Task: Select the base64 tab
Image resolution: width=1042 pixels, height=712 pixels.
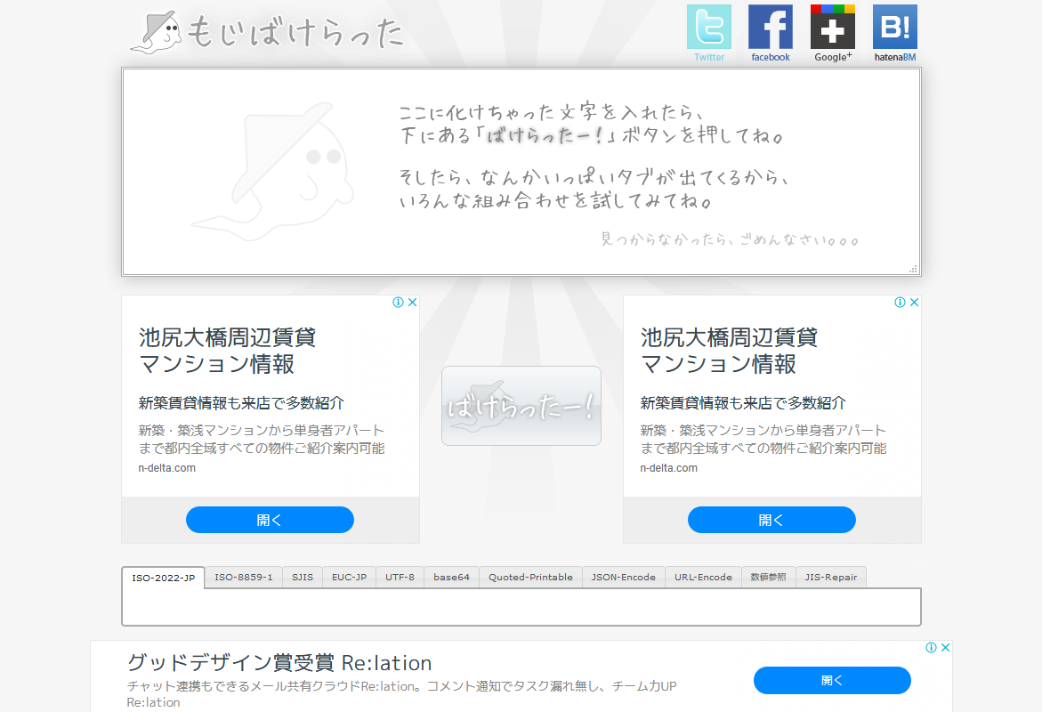Action: click(451, 578)
